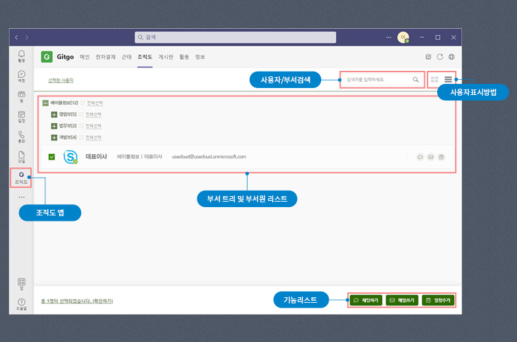
Task: Click the 메일쓰기 button
Action: point(401,301)
